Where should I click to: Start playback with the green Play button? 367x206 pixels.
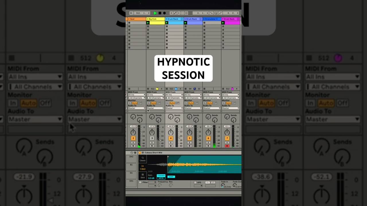point(155,13)
